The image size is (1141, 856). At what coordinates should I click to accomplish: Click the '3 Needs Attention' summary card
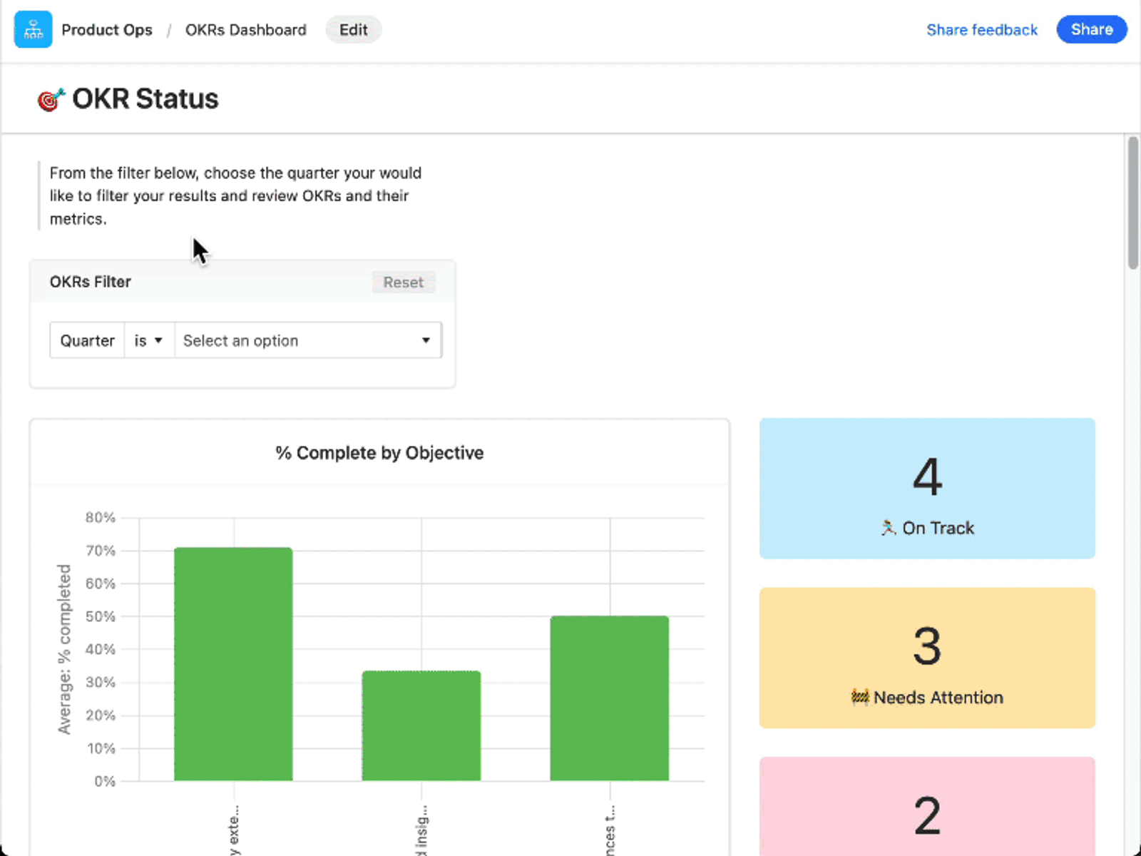(927, 658)
